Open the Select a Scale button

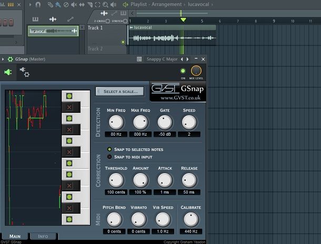[120, 91]
